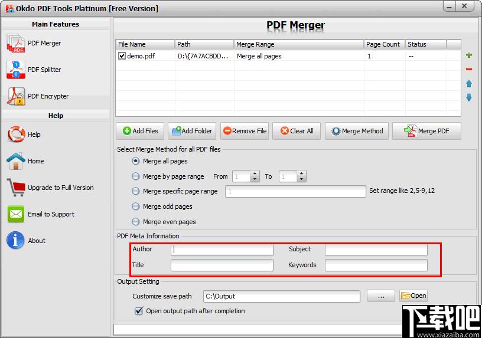Click the Merge PDF button

(x=426, y=131)
